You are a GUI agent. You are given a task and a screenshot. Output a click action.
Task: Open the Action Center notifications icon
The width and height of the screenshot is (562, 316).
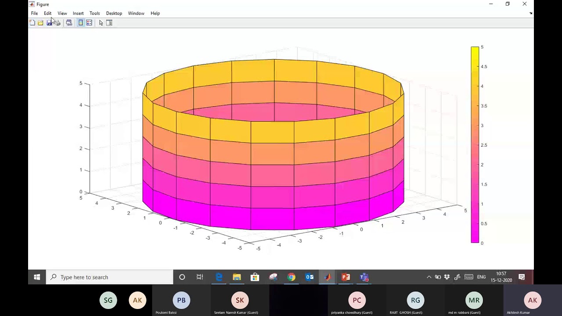click(x=522, y=277)
